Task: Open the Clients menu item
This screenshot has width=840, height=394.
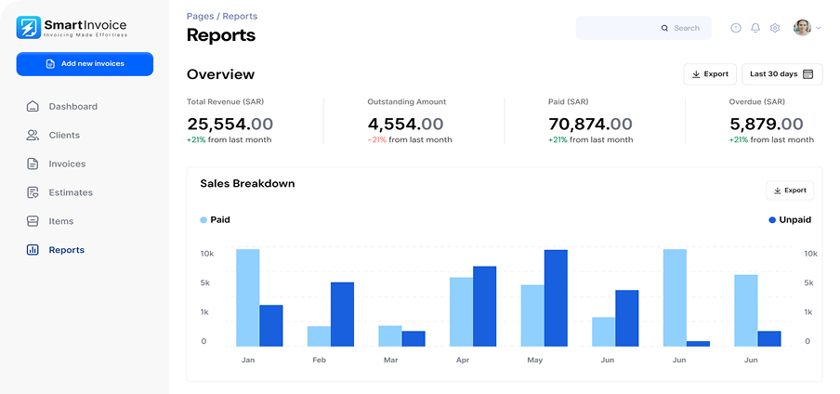Action: (x=64, y=136)
